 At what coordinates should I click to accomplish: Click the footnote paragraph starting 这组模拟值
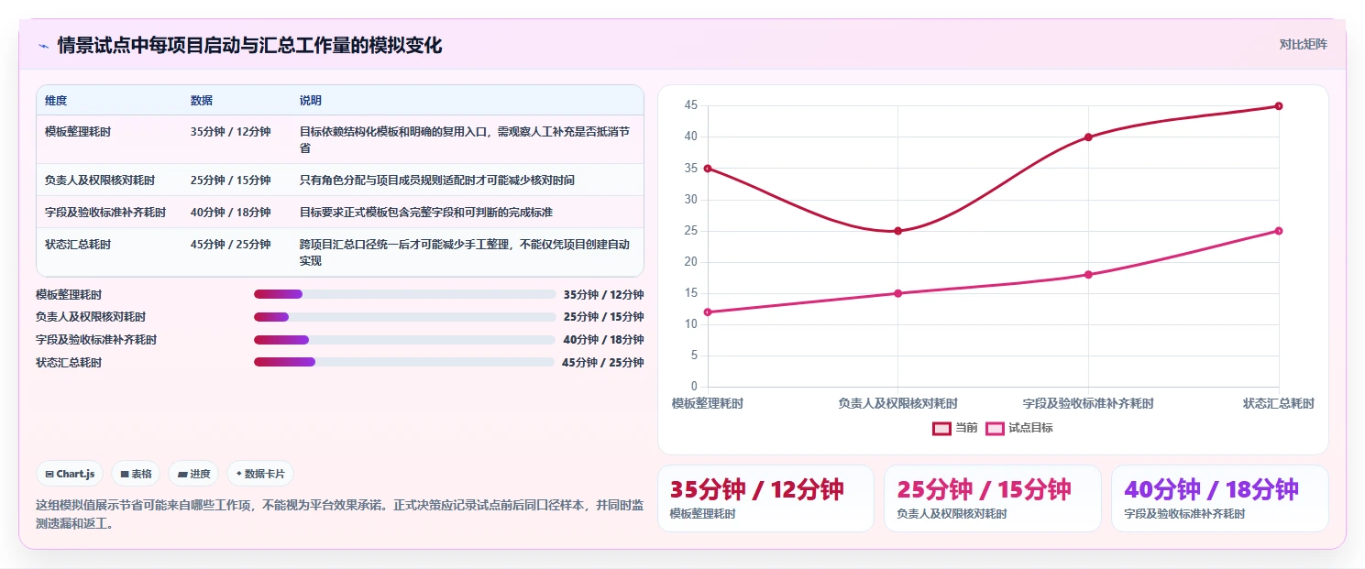click(339, 515)
